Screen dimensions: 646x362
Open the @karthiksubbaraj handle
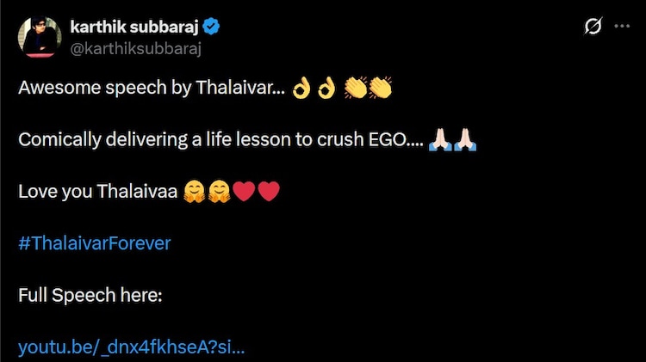coord(135,48)
